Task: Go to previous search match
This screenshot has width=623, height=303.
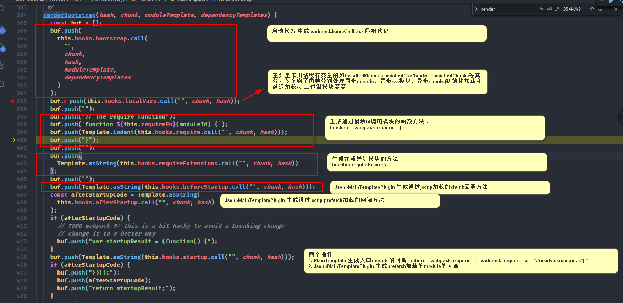Action: tap(592, 9)
